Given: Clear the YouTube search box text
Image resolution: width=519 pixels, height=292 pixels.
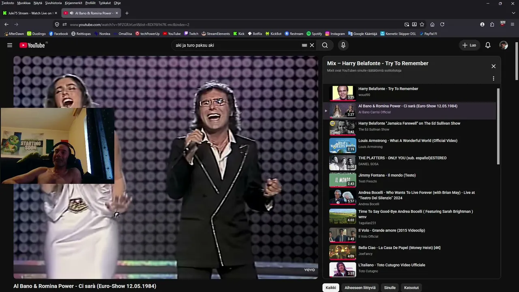Looking at the screenshot, I should click(x=312, y=45).
